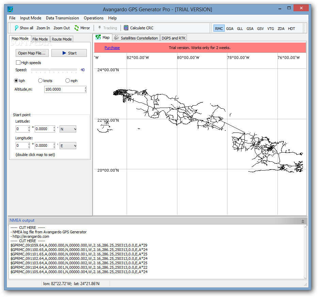Toggle the GSA sentence button

pyautogui.click(x=250, y=29)
